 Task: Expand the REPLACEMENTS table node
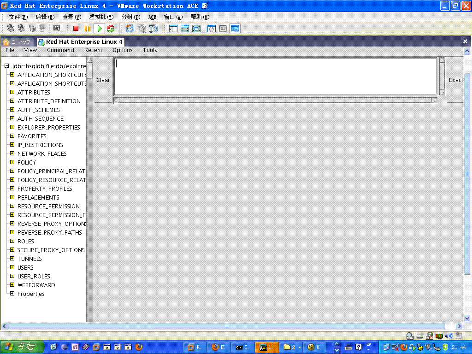[x=12, y=197]
